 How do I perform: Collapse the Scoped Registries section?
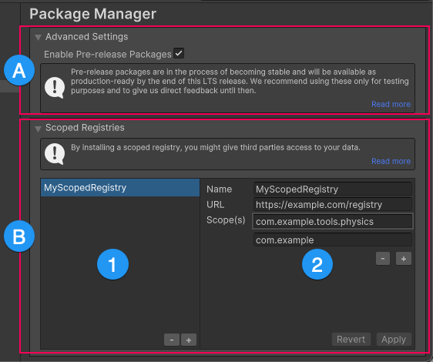pyautogui.click(x=38, y=129)
